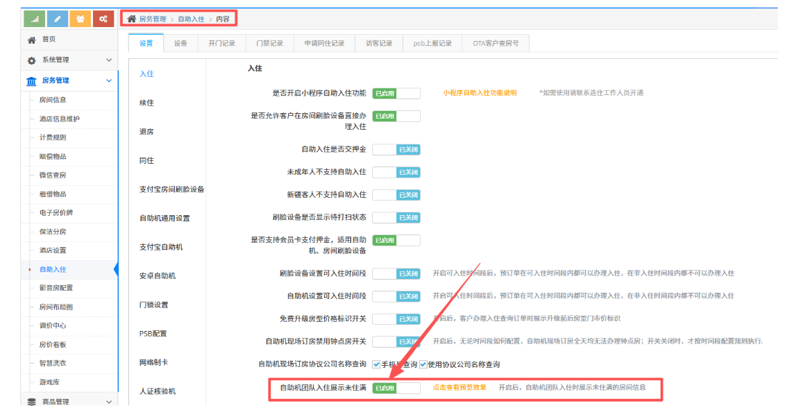Click 点击查看预览效果 link

click(x=459, y=388)
